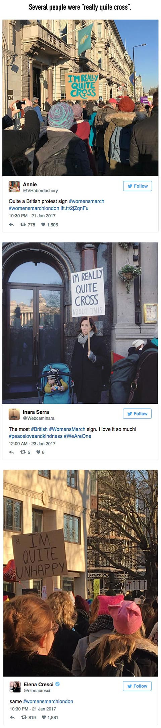The image size is (161, 728).
Task: Like Elena Cresci's tweet with 1,881
Action: click(50, 717)
